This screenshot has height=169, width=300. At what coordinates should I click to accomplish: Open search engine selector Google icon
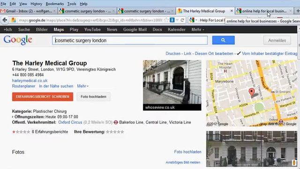click(192, 20)
